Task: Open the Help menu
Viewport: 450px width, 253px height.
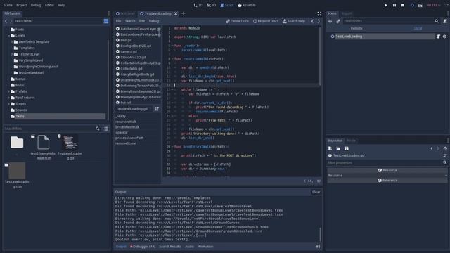Action: click(61, 5)
